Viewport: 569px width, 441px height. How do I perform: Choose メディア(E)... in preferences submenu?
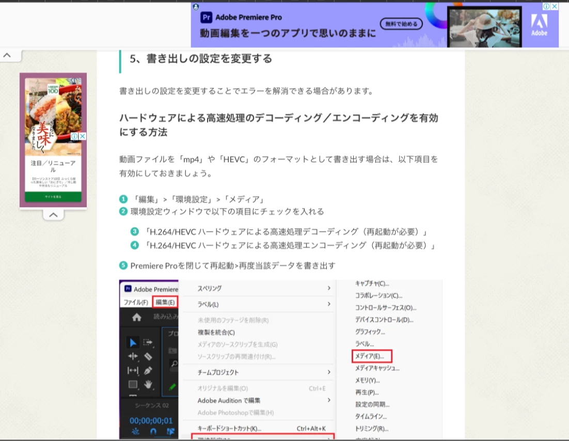tap(369, 356)
